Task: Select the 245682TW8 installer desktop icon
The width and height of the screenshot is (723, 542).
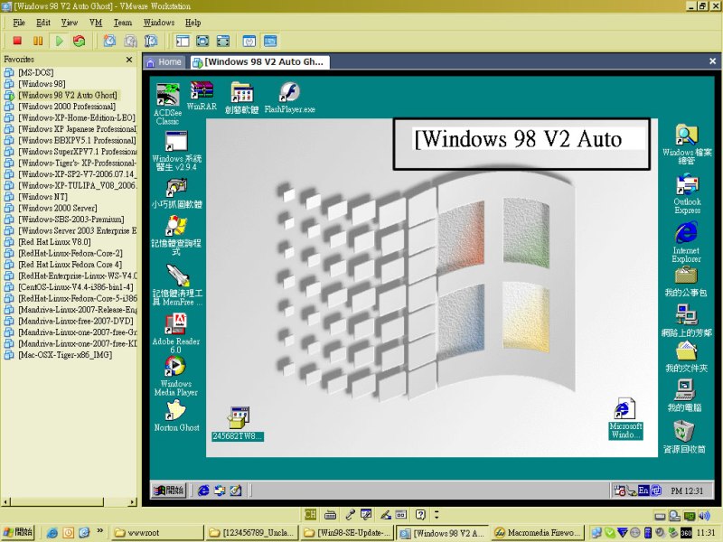Action: [x=238, y=424]
